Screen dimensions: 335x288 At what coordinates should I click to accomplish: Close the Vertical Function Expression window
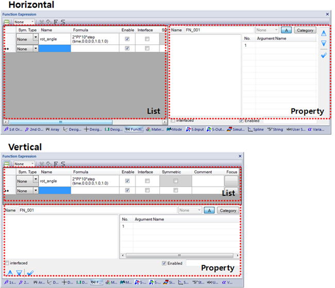(x=240, y=156)
